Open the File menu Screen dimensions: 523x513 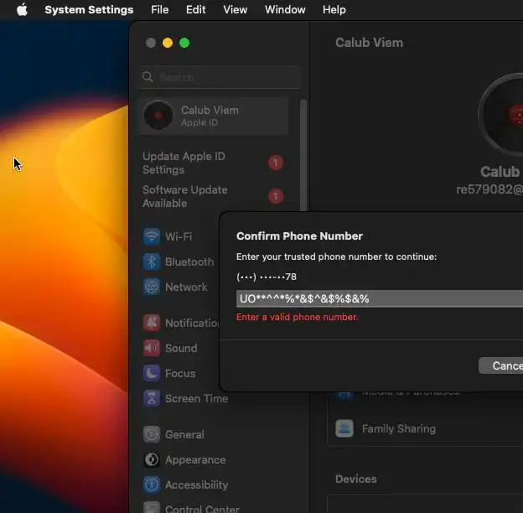[160, 10]
